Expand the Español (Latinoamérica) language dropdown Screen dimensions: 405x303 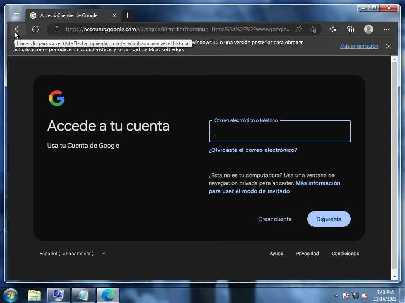(72, 254)
